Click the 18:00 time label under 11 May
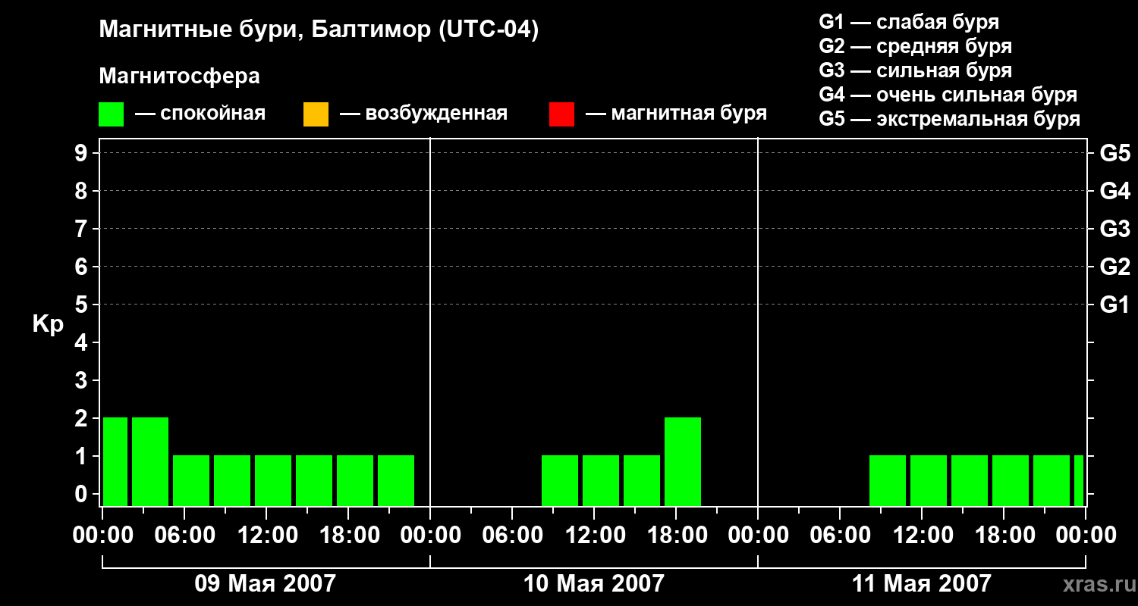This screenshot has width=1138, height=606. click(1004, 536)
